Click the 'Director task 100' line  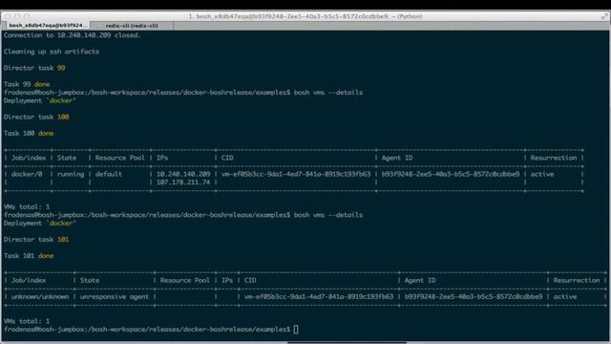point(36,117)
